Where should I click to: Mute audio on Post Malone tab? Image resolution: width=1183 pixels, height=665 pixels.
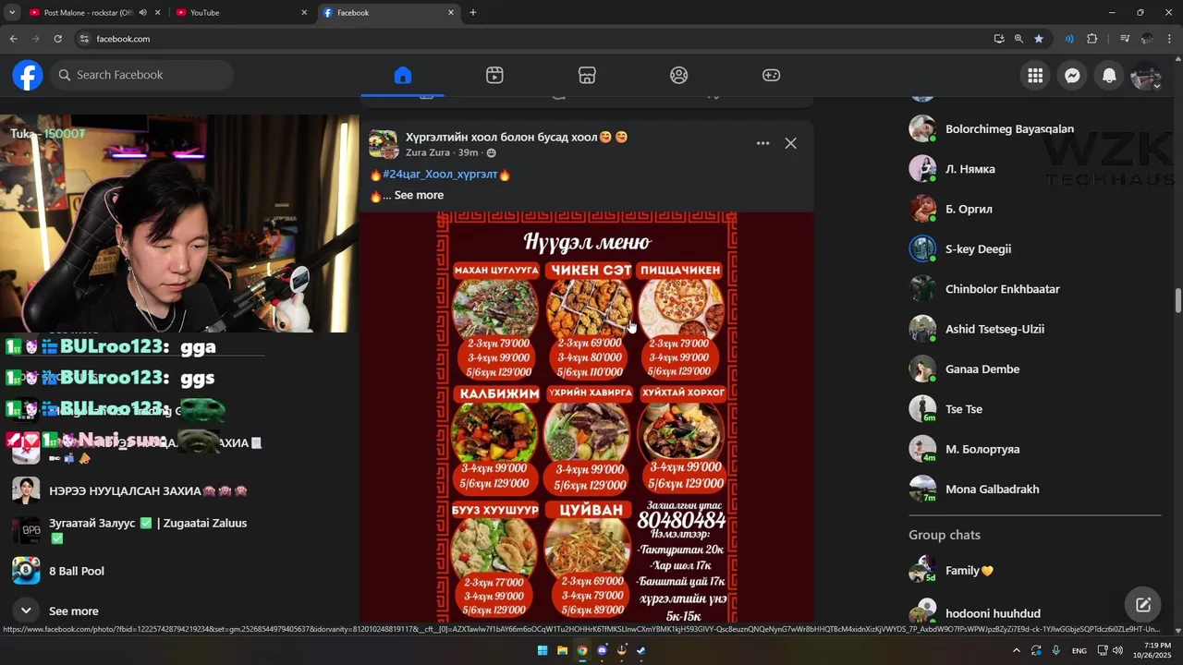[x=142, y=13]
